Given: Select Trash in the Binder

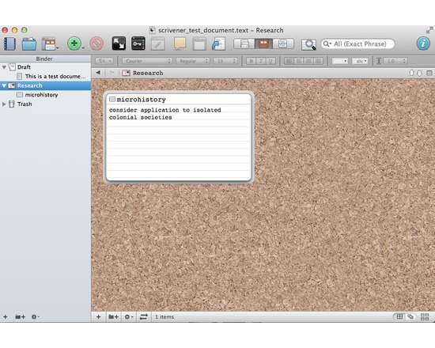Looking at the screenshot, I should [x=25, y=104].
